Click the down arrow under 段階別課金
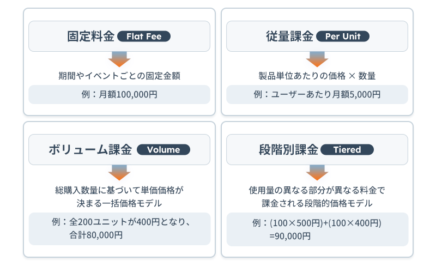Viewport: 436px width, 267px height. pyautogui.click(x=317, y=172)
